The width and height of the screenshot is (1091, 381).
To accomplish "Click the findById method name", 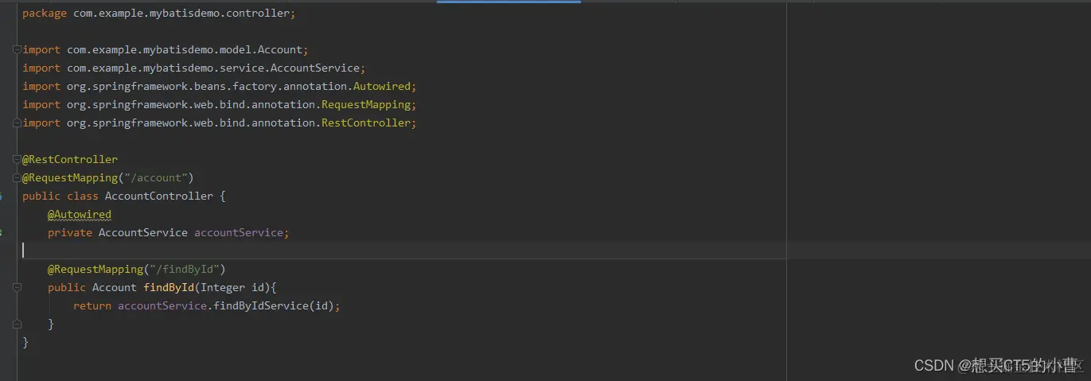I will coord(169,287).
